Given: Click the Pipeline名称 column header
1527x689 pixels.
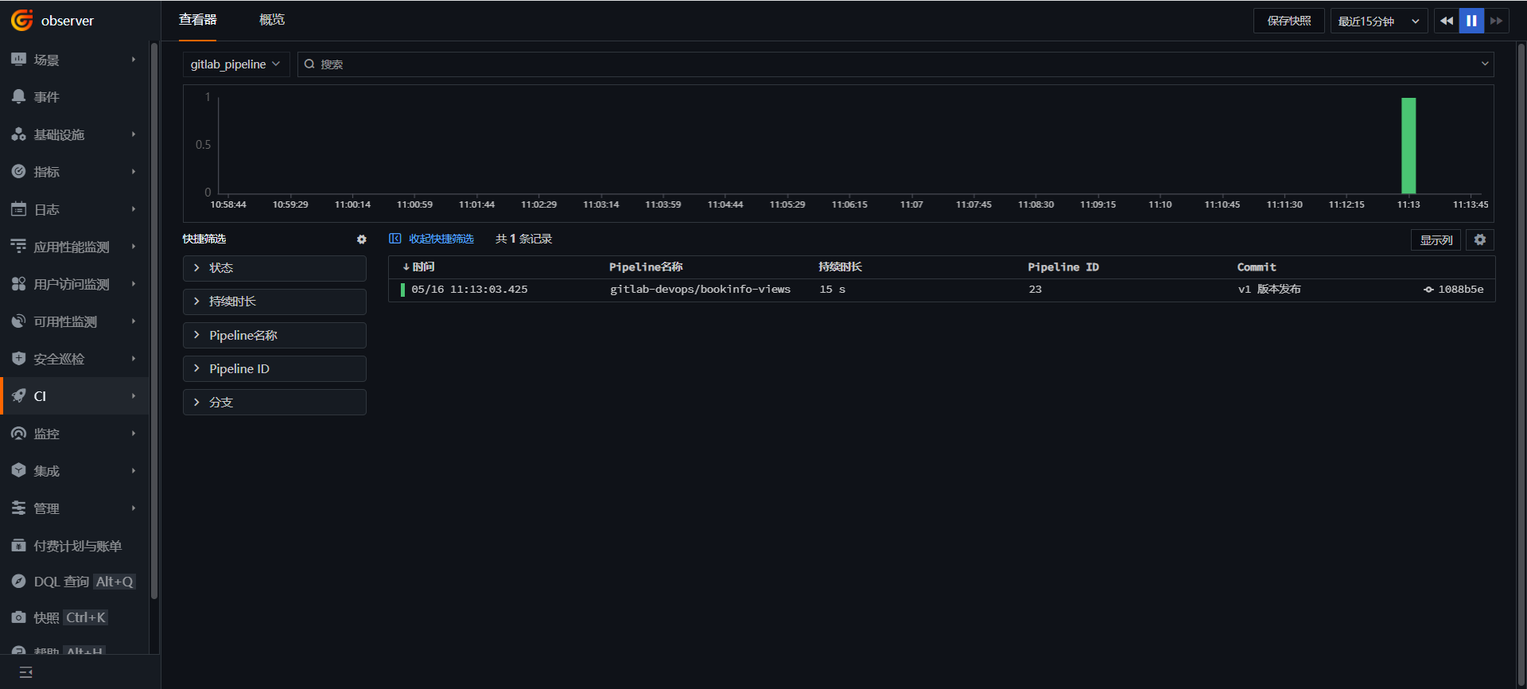Looking at the screenshot, I should 646,267.
